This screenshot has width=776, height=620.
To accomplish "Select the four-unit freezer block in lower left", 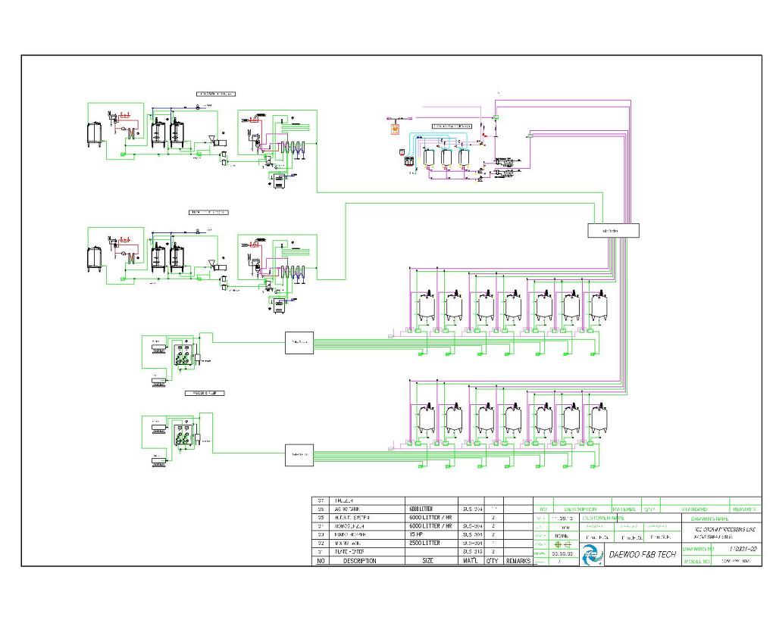I will (182, 435).
